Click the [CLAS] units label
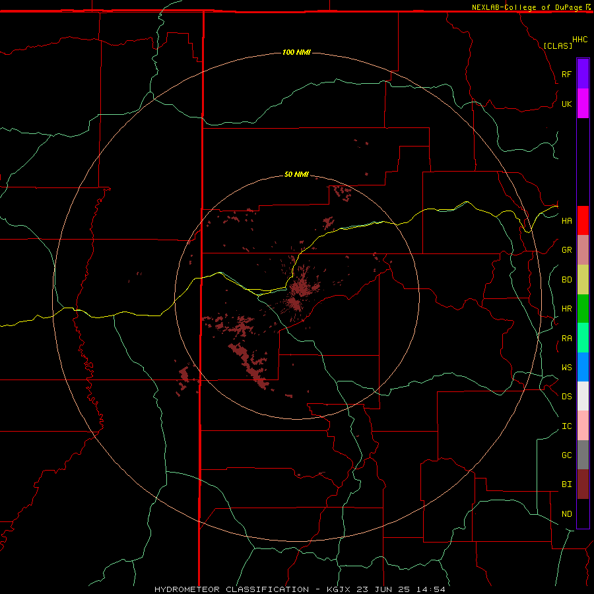This screenshot has width=594, height=594. tap(558, 46)
